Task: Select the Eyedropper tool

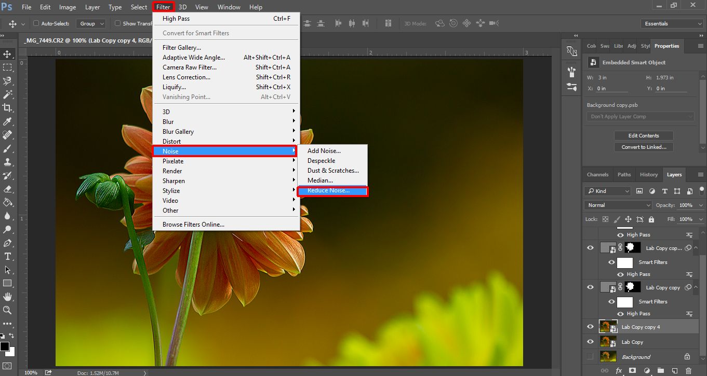Action: (7, 121)
